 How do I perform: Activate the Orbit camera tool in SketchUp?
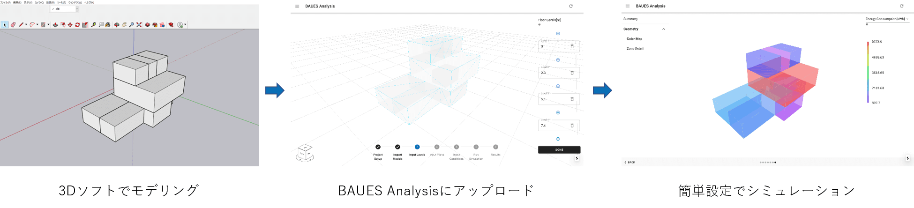[x=117, y=25]
